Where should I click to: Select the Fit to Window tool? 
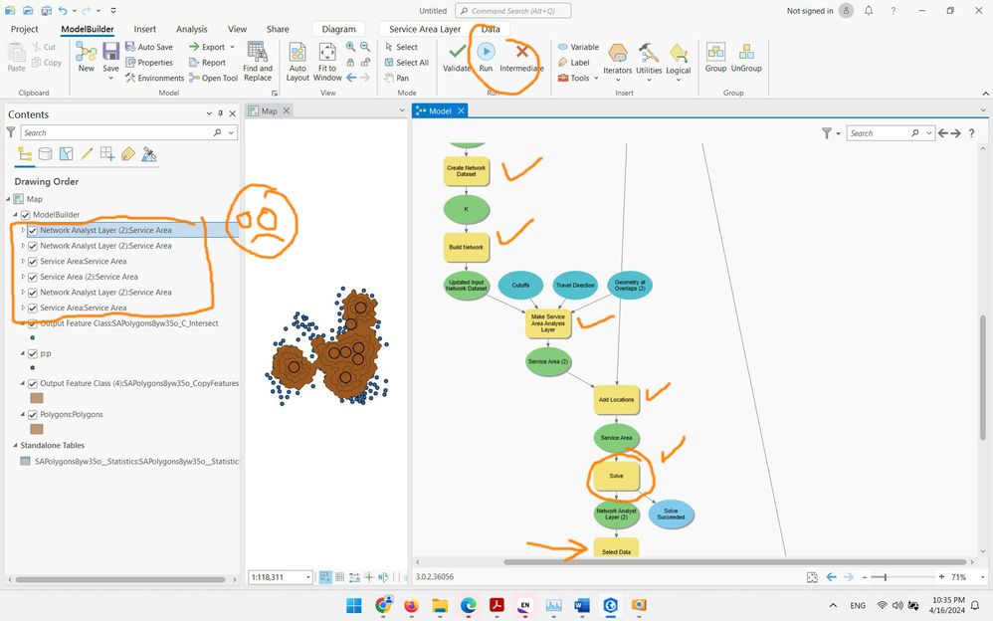coord(327,52)
